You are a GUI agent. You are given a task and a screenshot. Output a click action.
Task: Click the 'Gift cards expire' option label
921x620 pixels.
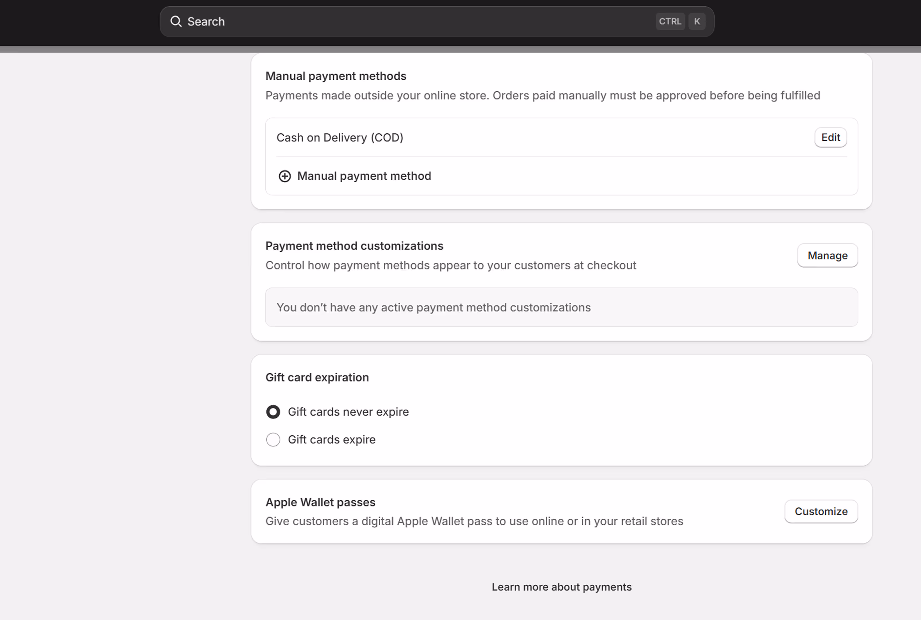point(331,439)
